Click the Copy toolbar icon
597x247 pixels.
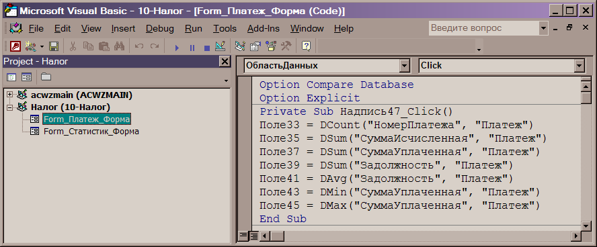(88, 47)
